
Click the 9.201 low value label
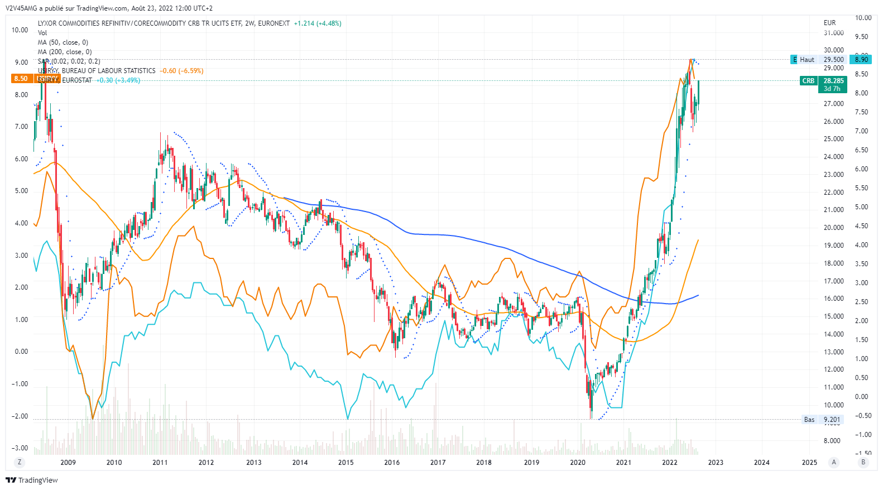(832, 420)
